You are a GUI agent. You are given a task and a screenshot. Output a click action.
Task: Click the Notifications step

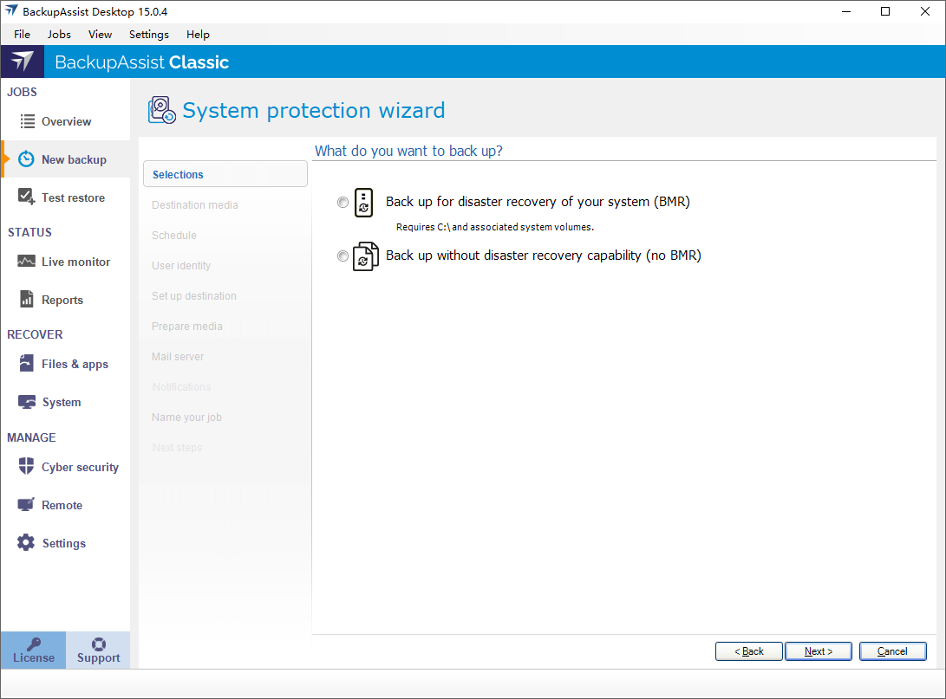click(181, 387)
